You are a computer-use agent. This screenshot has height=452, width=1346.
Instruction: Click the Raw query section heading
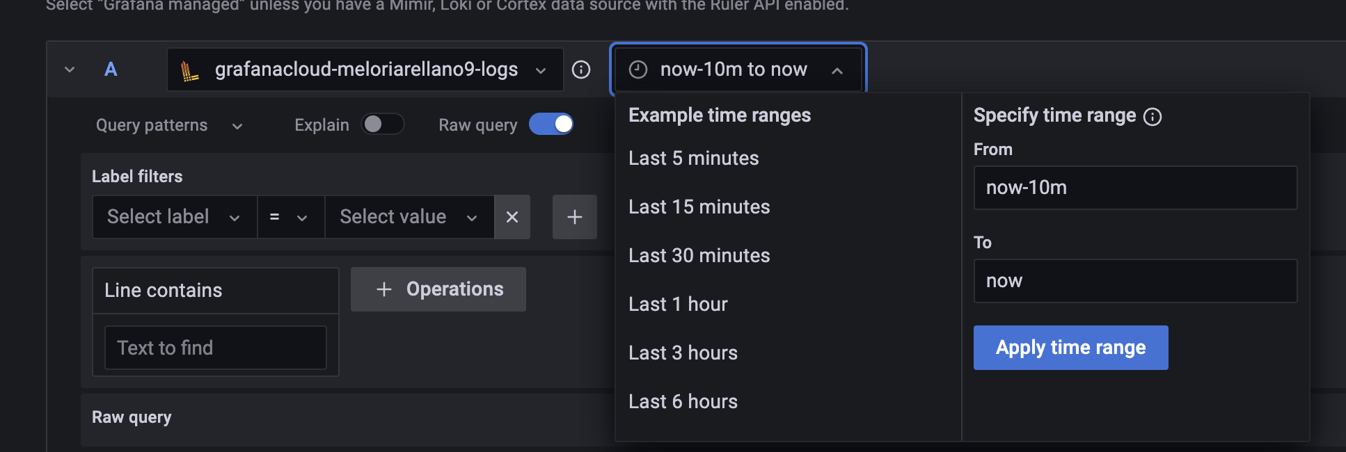coord(132,417)
